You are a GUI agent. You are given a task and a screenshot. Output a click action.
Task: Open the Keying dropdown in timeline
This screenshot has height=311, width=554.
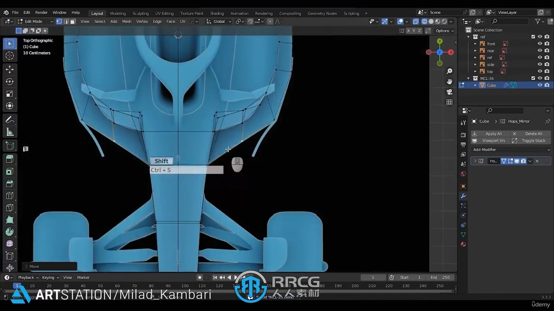(50, 277)
